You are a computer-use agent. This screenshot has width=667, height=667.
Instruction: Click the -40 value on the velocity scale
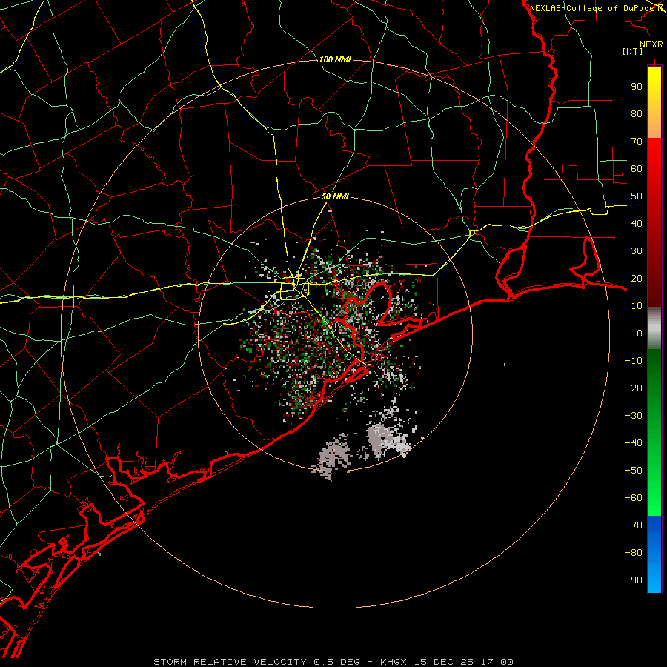click(634, 443)
